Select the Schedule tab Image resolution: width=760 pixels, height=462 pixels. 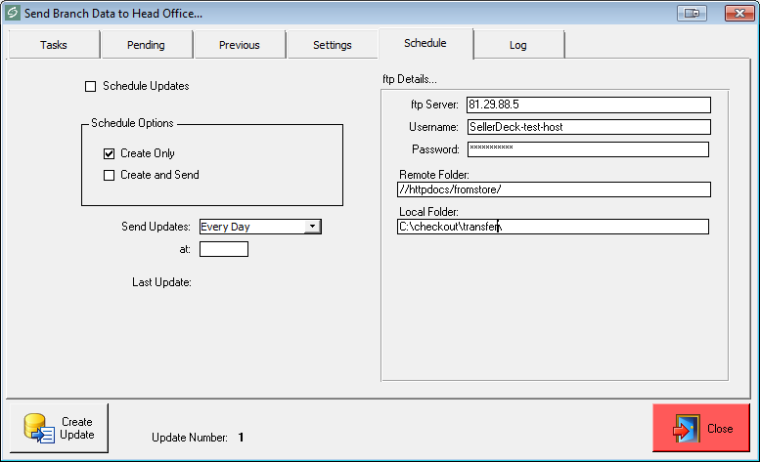(425, 43)
